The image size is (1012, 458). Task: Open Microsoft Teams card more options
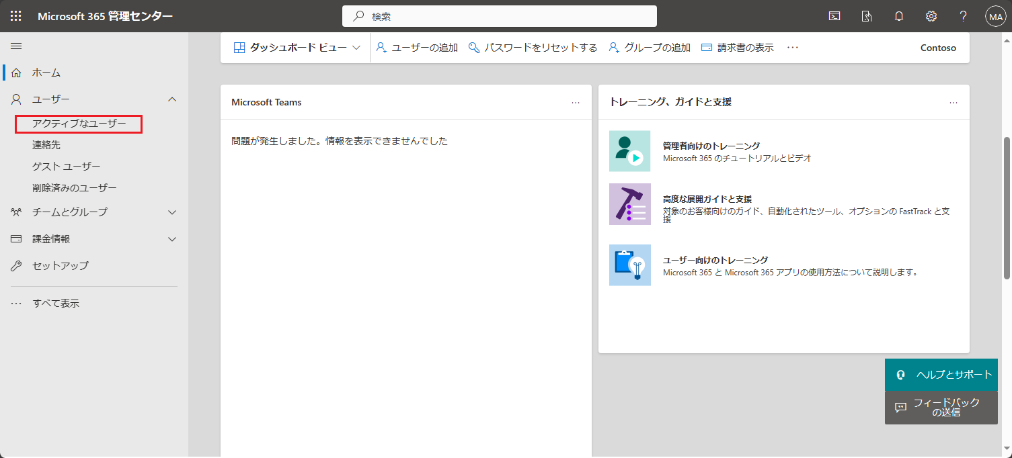click(x=576, y=102)
